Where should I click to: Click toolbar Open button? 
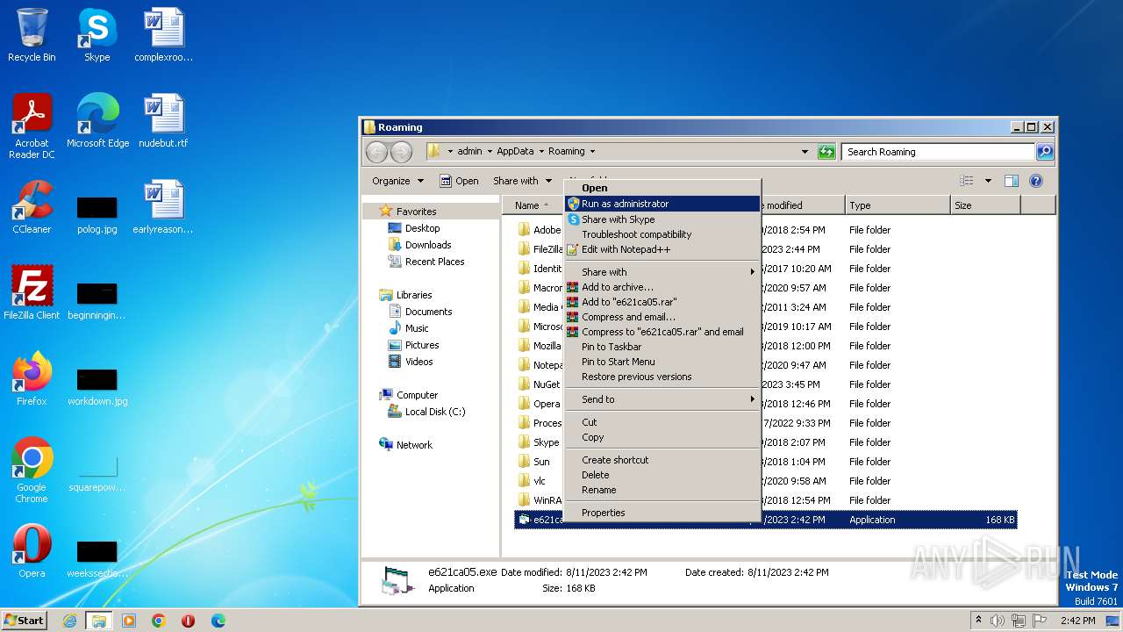tap(459, 181)
